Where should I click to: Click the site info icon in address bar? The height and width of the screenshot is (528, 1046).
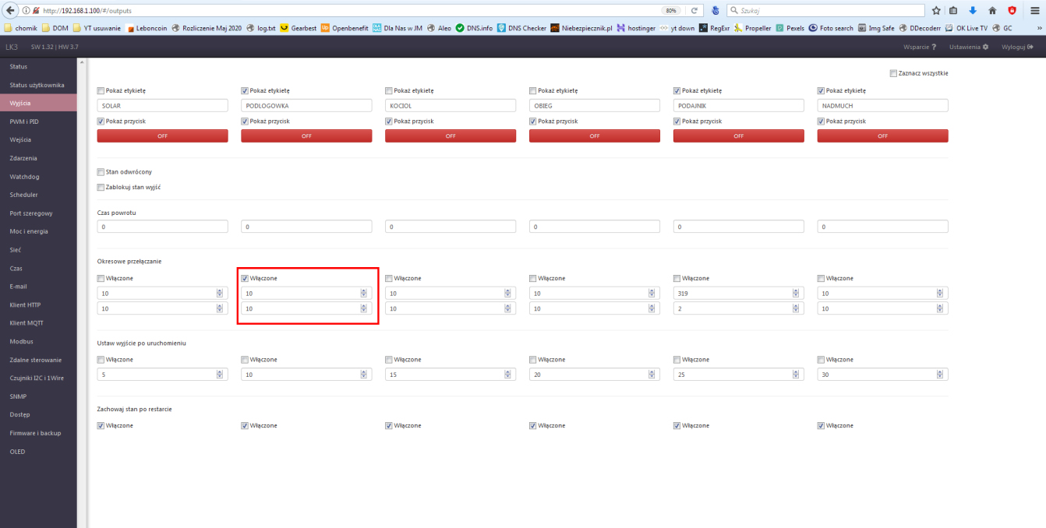tap(26, 11)
